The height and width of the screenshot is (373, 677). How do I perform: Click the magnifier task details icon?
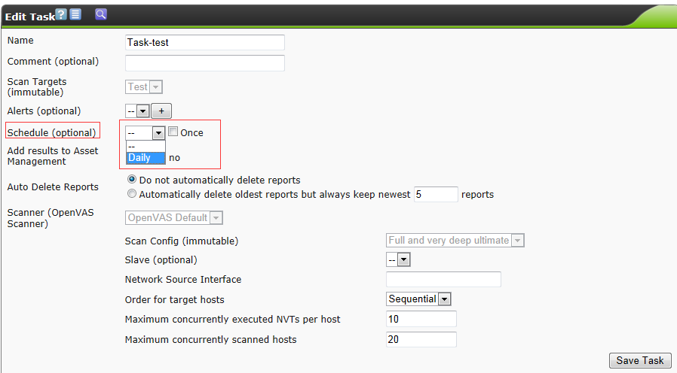(101, 14)
